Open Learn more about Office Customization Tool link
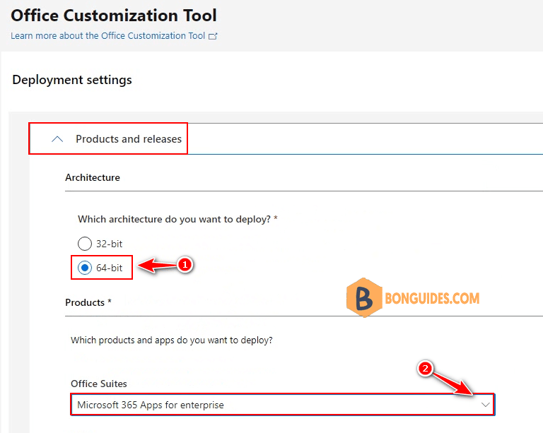The height and width of the screenshot is (433, 543). 108,36
